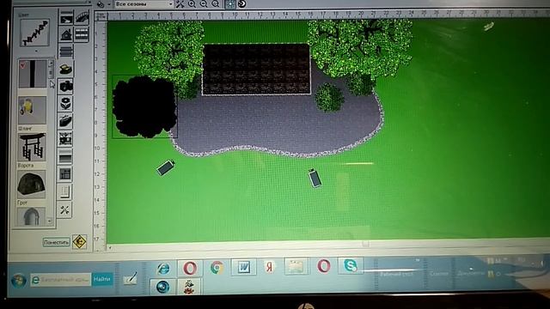Click the library list scroll-up arrow

(x=51, y=64)
